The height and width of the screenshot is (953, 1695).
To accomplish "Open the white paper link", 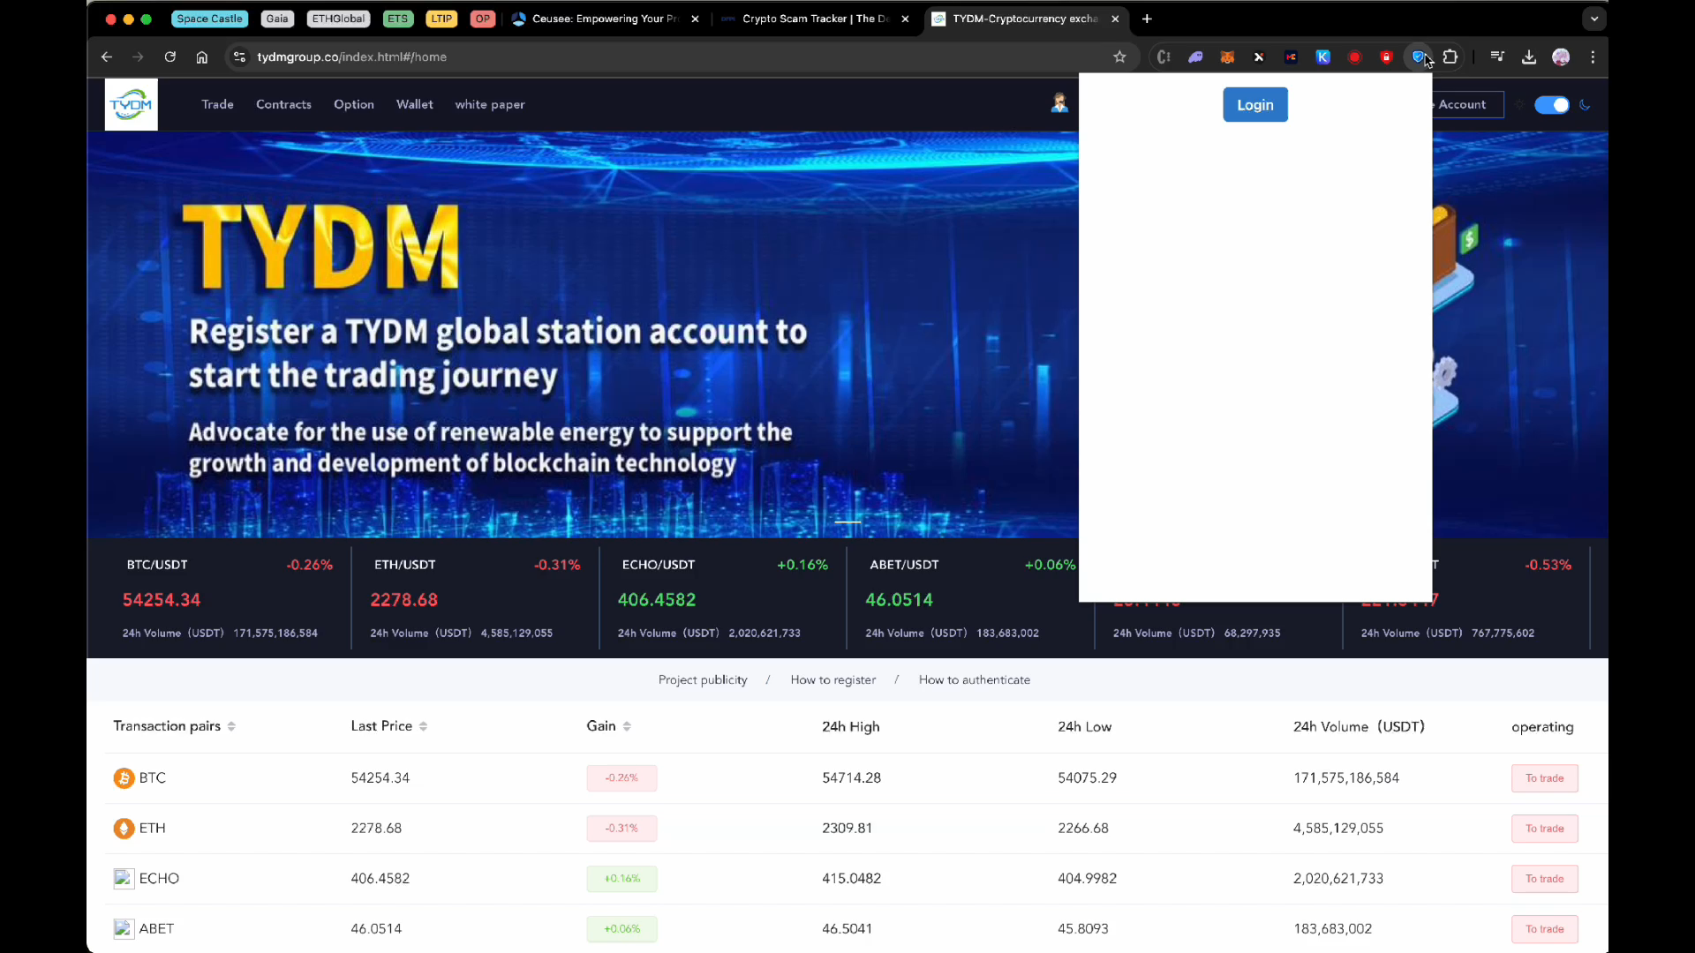I will (490, 104).
